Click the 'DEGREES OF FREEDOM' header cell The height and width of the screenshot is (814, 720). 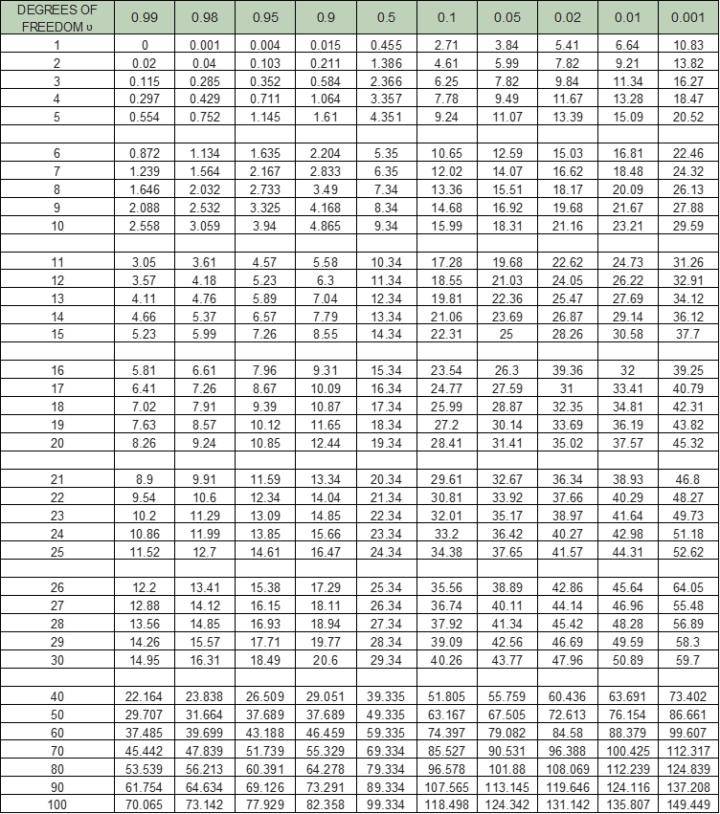57,17
